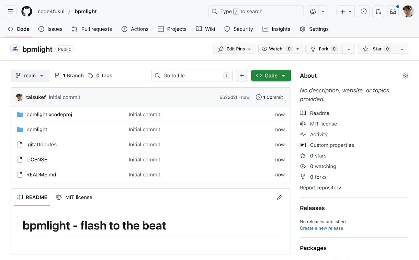419x260 pixels.
Task: Click the bpmlight breadcrumb link in header
Action: click(x=86, y=11)
